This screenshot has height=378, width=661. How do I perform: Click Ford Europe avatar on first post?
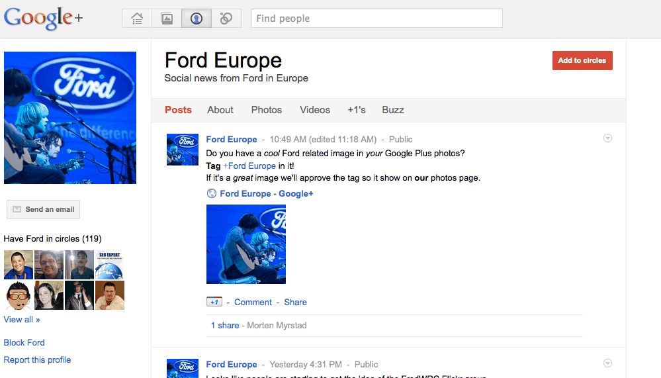click(x=182, y=149)
